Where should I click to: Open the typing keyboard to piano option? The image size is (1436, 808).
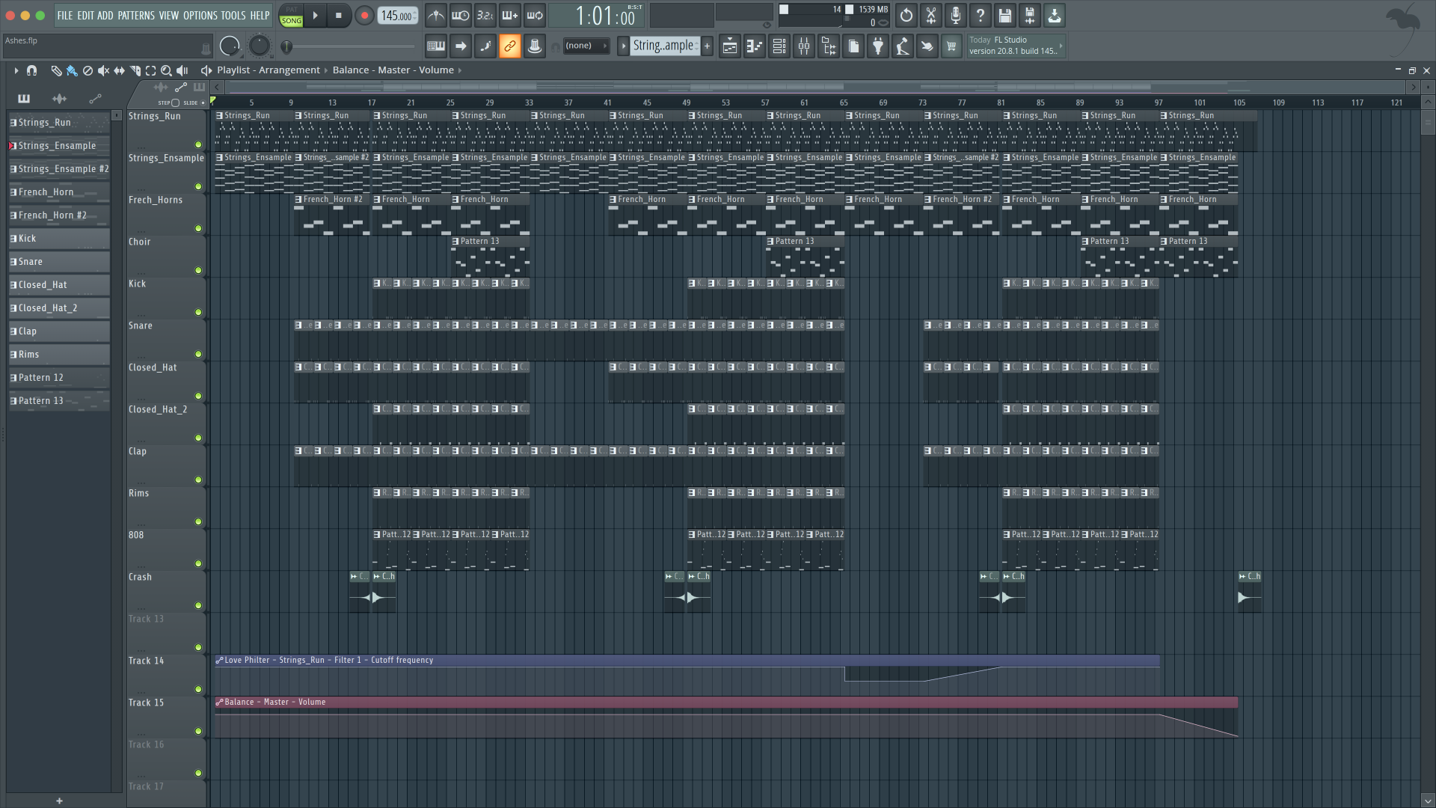click(436, 46)
